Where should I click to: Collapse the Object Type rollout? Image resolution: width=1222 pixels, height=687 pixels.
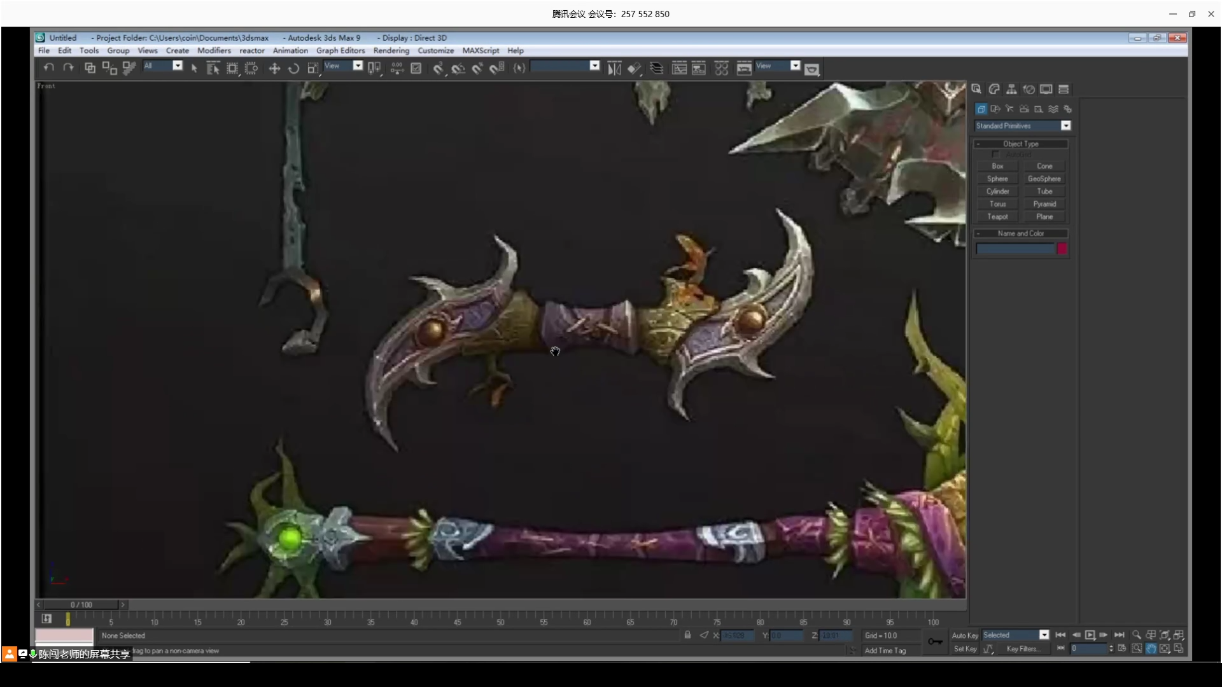point(1021,144)
